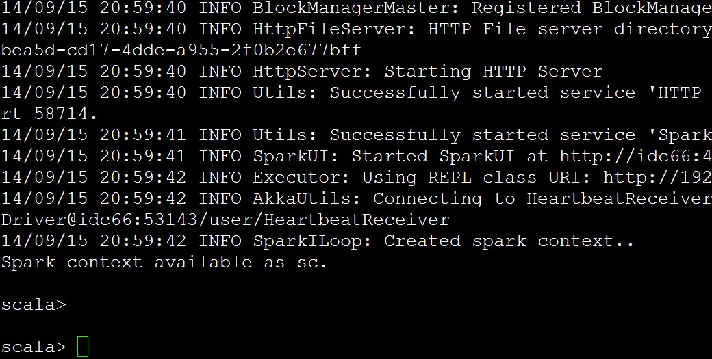Image resolution: width=712 pixels, height=359 pixels.
Task: Click the first empty scala> prompt line
Action: click(x=34, y=304)
